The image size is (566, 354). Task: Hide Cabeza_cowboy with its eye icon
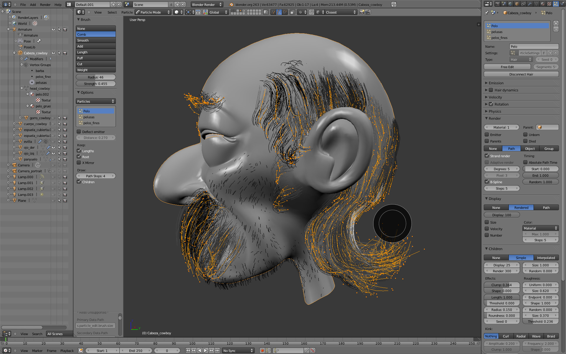pos(53,53)
